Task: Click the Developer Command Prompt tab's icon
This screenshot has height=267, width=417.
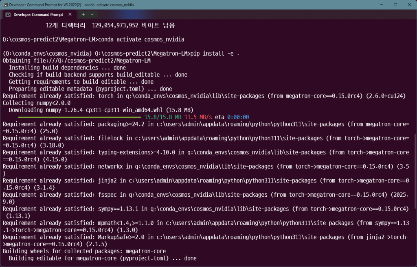Action: 8,14
